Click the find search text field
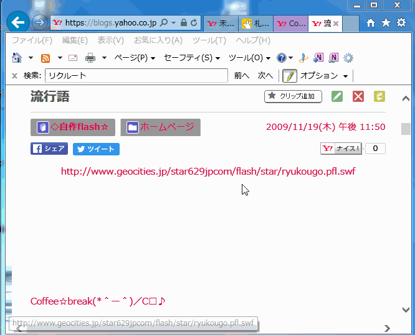 click(x=136, y=76)
